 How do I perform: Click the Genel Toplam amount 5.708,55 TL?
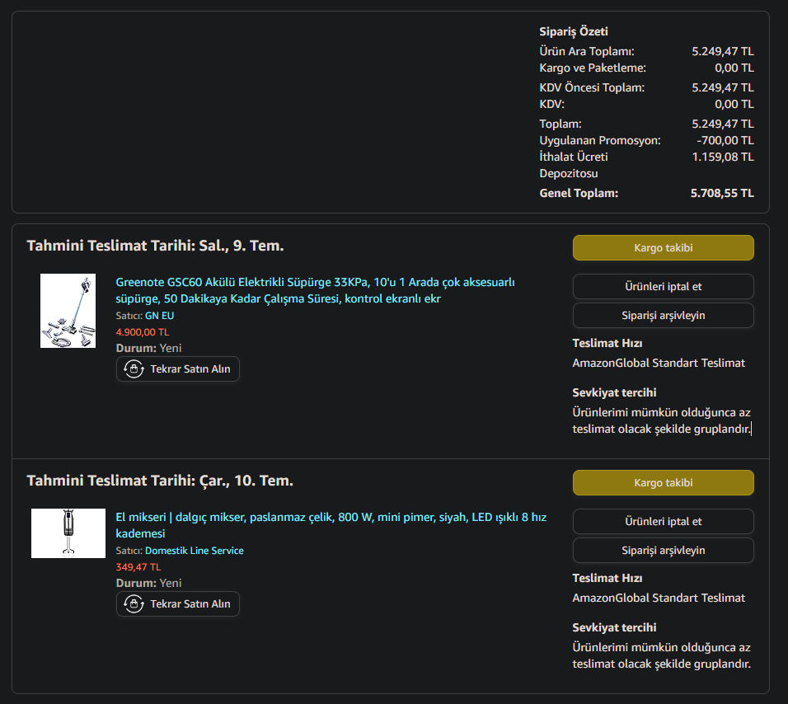[721, 194]
